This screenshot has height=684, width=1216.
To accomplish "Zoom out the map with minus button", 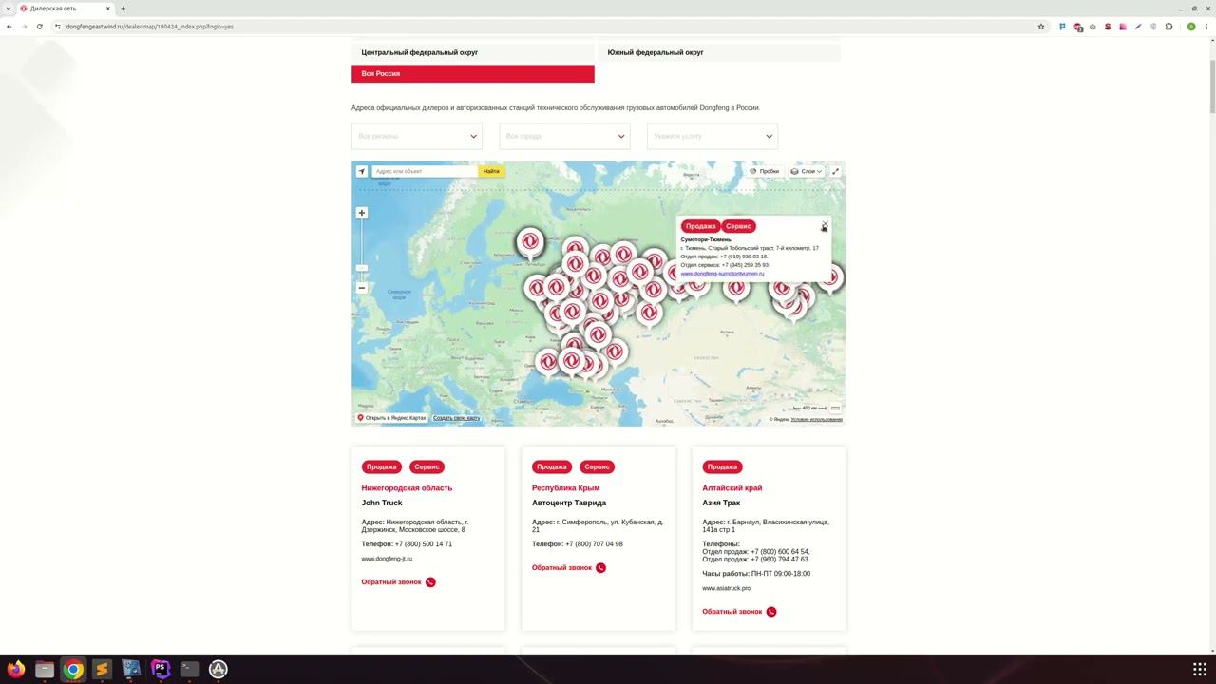I will [362, 288].
